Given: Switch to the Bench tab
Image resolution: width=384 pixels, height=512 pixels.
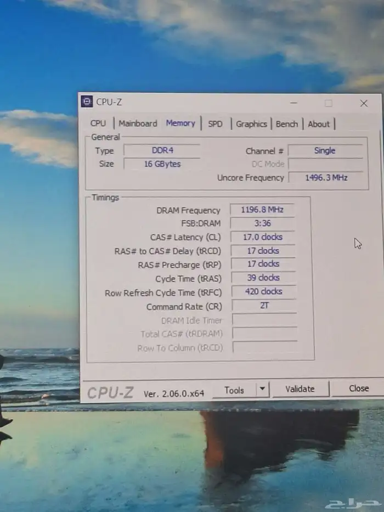Looking at the screenshot, I should click(x=287, y=124).
